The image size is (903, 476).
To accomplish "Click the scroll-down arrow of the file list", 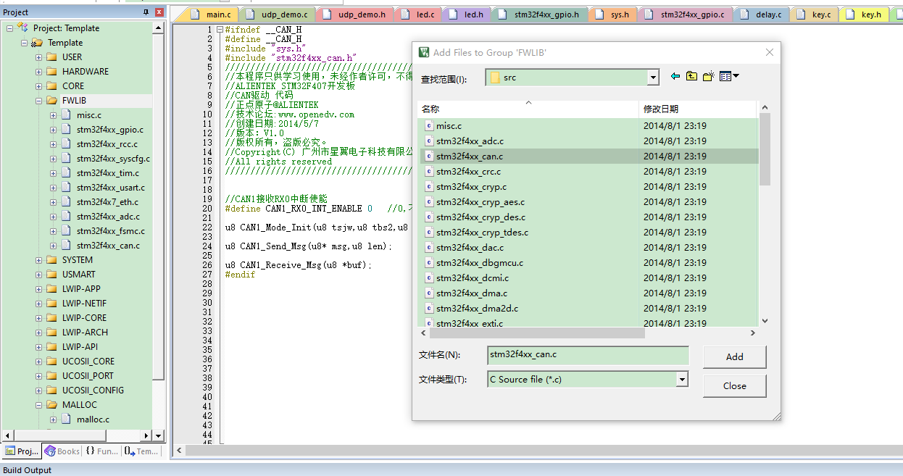I will 765,320.
